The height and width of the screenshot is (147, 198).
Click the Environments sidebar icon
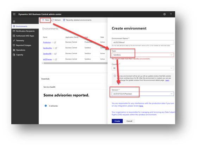point(14,26)
